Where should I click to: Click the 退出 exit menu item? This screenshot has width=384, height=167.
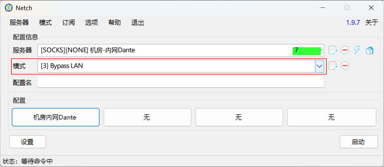click(138, 22)
